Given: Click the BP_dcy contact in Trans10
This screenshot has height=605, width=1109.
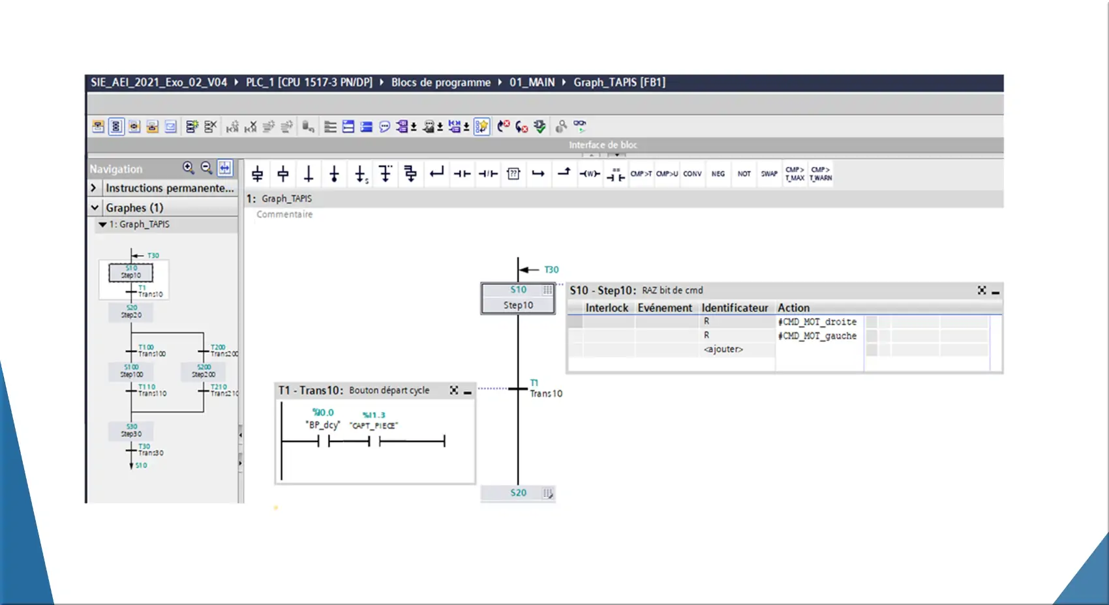Looking at the screenshot, I should [x=324, y=441].
